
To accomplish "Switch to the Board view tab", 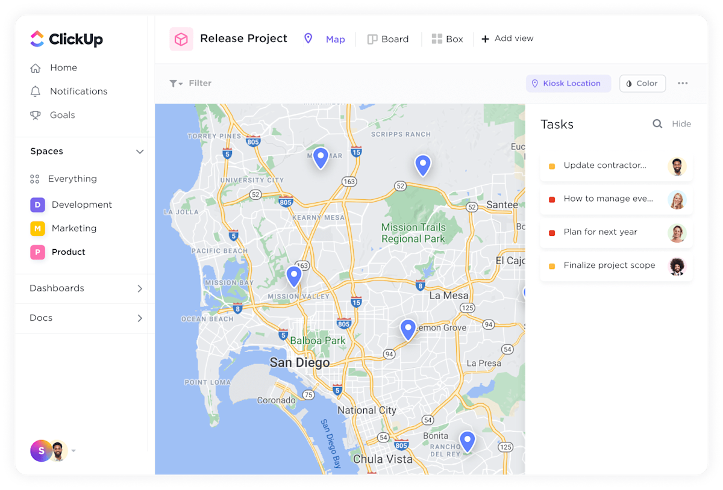I will click(x=388, y=39).
